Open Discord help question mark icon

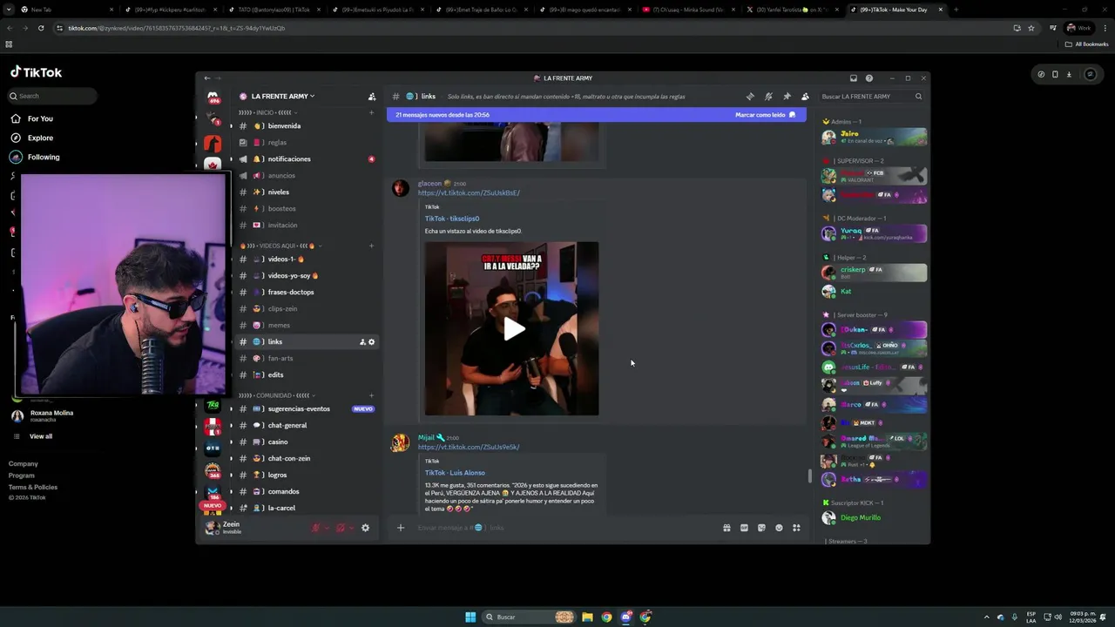coord(868,78)
